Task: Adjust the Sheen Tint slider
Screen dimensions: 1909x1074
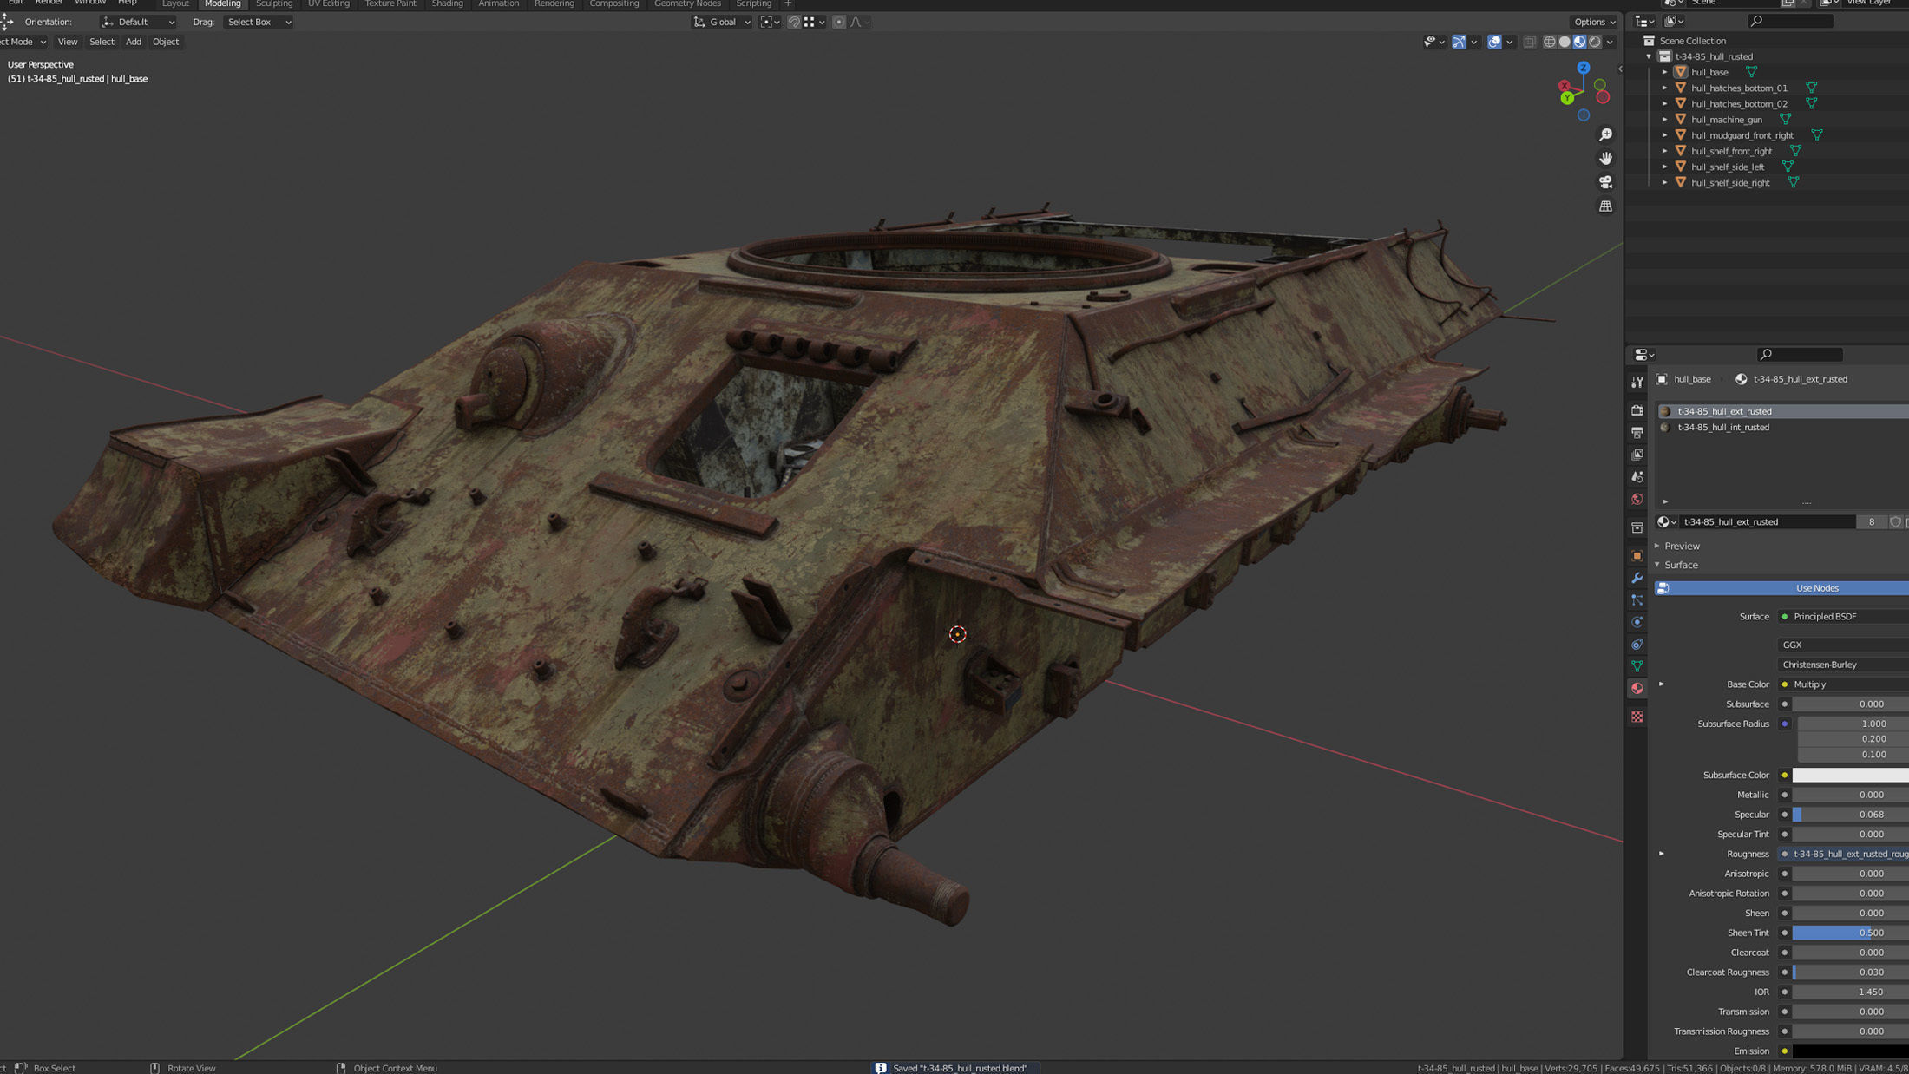Action: tap(1848, 933)
